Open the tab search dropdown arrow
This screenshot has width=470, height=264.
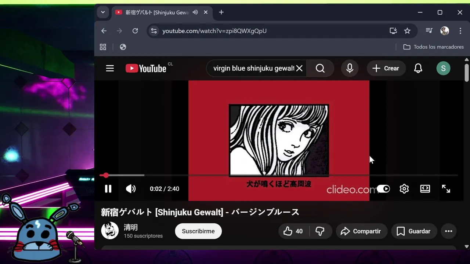[103, 12]
